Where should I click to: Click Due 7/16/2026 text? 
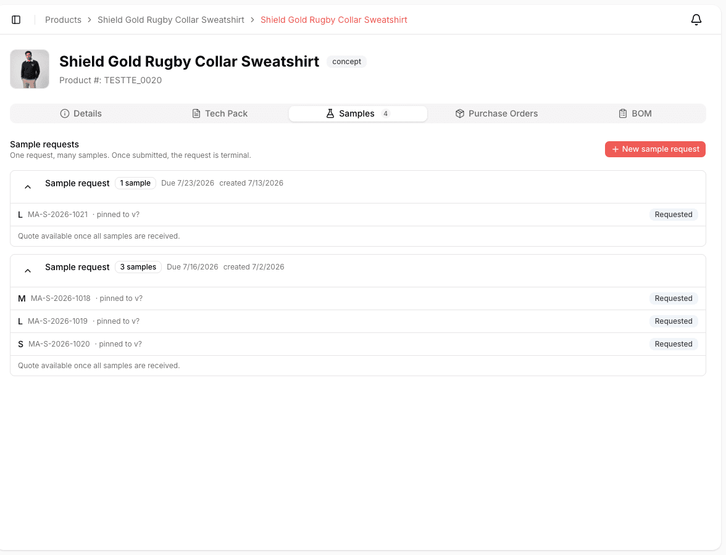pos(192,267)
